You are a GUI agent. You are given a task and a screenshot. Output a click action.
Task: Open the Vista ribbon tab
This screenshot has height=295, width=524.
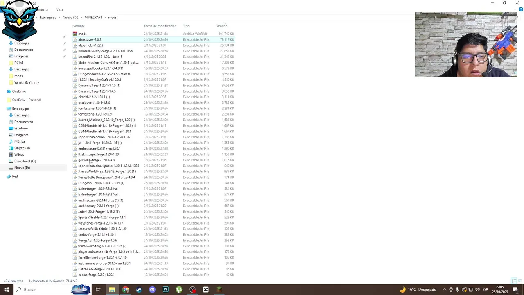pyautogui.click(x=60, y=9)
